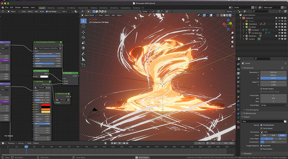This screenshot has width=288, height=159.
Task: Switch to the Animation workspace tab
Action: (x=104, y=8)
